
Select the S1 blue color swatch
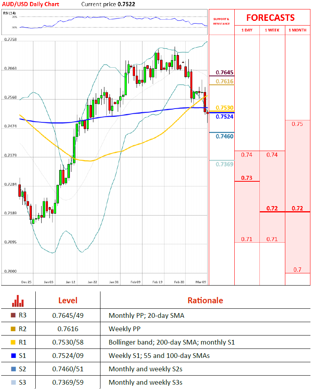click(13, 356)
